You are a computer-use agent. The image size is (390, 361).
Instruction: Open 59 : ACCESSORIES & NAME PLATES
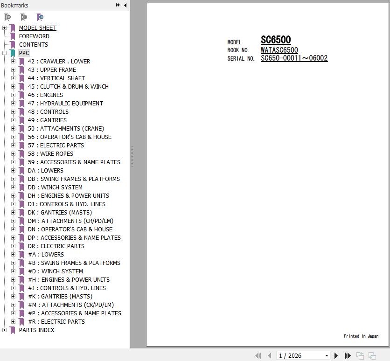pyautogui.click(x=74, y=162)
